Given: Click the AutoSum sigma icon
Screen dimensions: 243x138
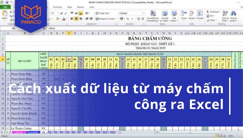Looking at the screenshot, I should [208, 12].
